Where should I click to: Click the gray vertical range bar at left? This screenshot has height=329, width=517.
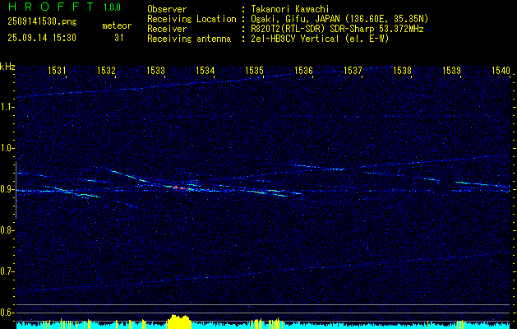click(16, 190)
